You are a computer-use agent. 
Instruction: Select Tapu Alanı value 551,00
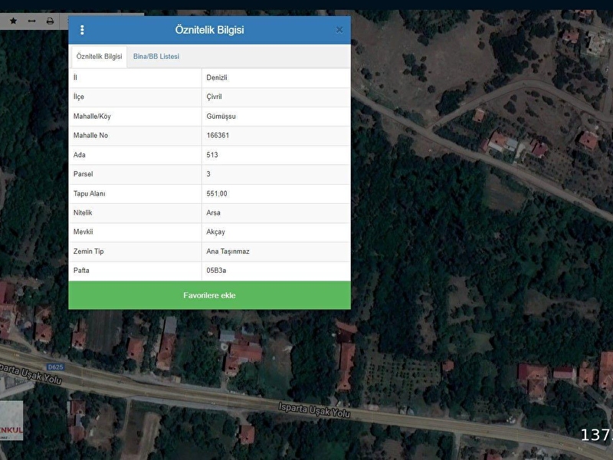click(217, 194)
